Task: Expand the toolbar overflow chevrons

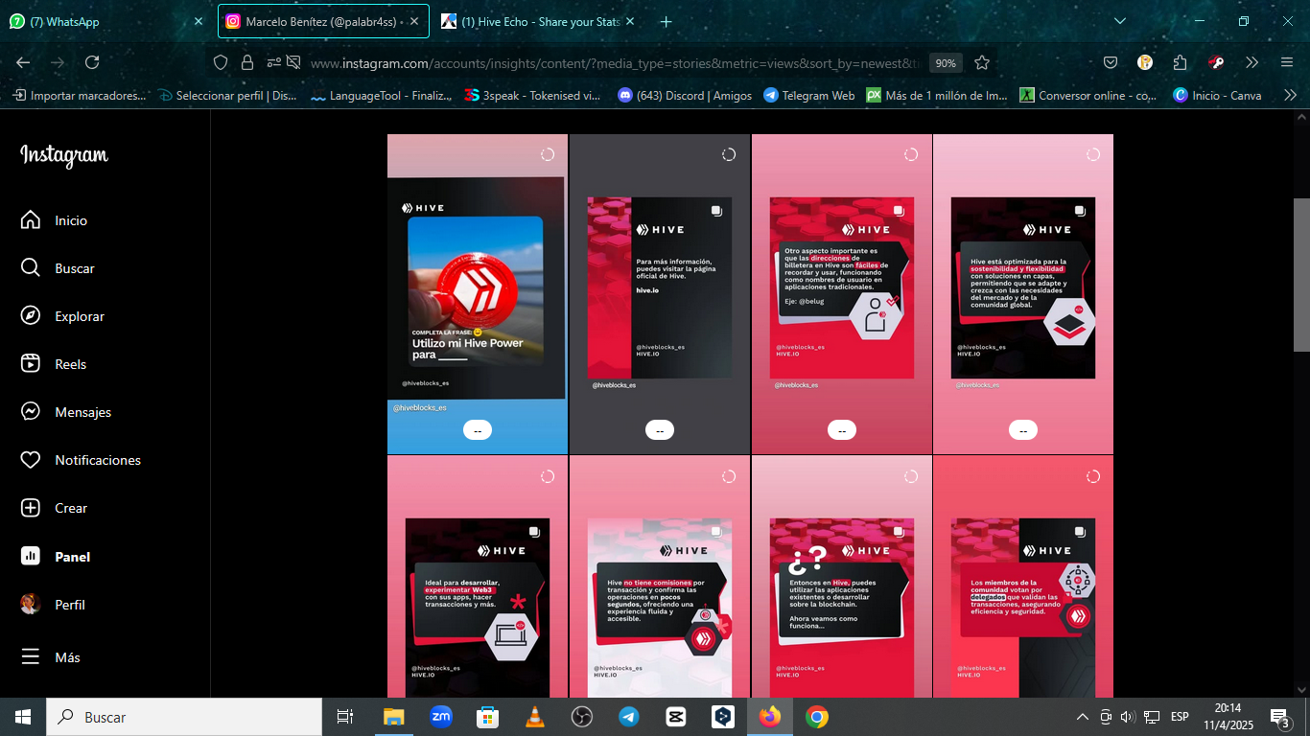Action: coord(1252,62)
